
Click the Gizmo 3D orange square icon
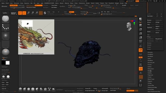pyautogui.click(x=41, y=13)
